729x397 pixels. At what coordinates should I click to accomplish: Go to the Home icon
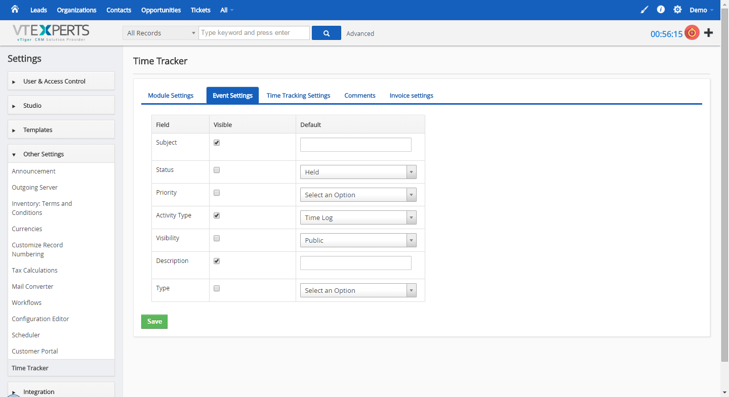point(15,9)
